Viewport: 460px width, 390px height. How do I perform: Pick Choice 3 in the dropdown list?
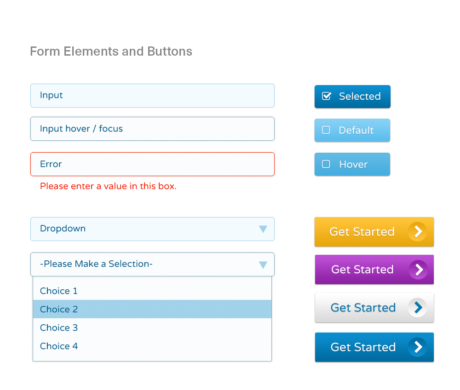coord(152,327)
